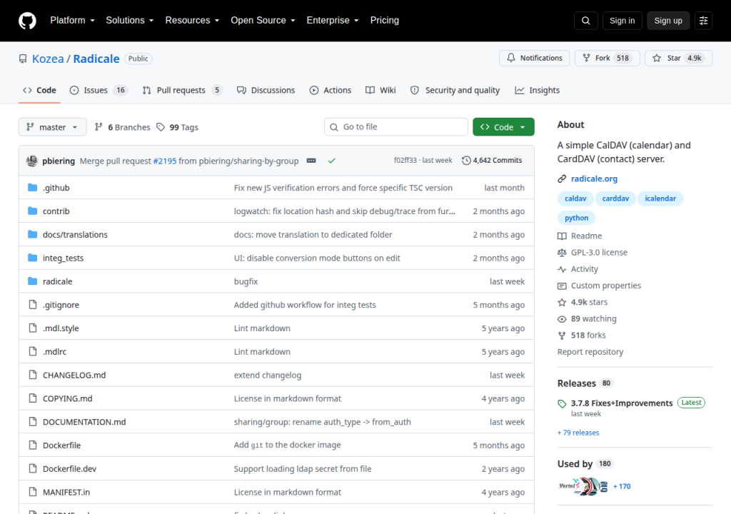731x514 pixels.
Task: Open the Report repository link
Action: (590, 352)
